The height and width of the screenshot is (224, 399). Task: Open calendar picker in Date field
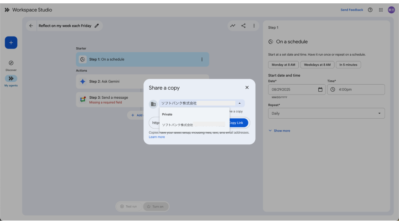(x=320, y=90)
